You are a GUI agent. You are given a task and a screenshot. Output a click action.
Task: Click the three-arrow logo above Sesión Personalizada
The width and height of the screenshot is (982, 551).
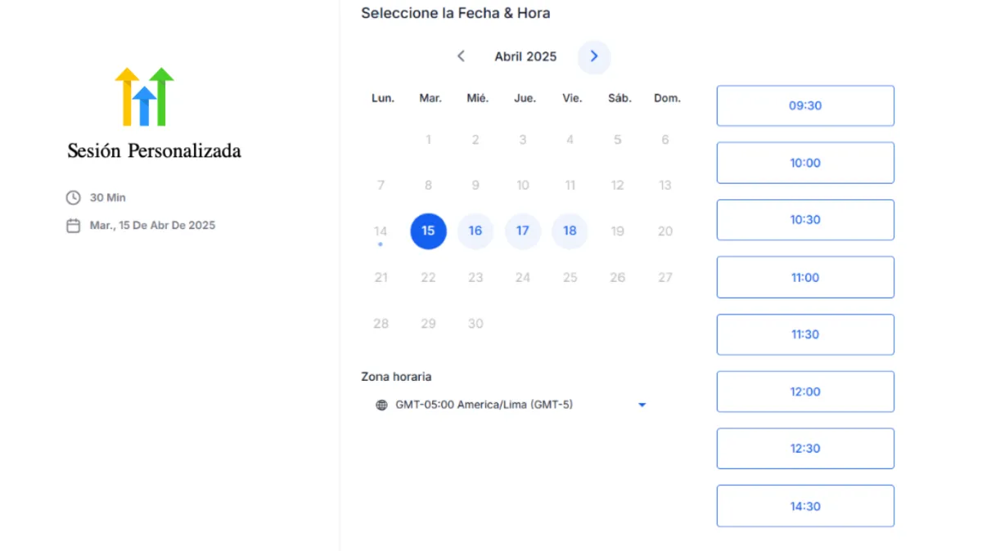(144, 96)
